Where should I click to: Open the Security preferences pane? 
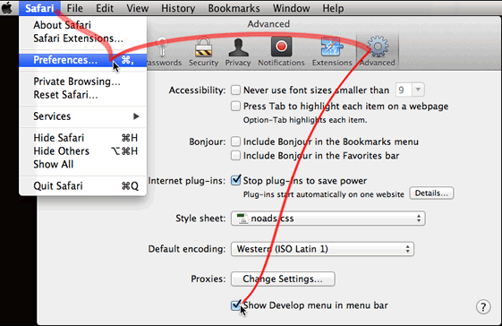203,51
